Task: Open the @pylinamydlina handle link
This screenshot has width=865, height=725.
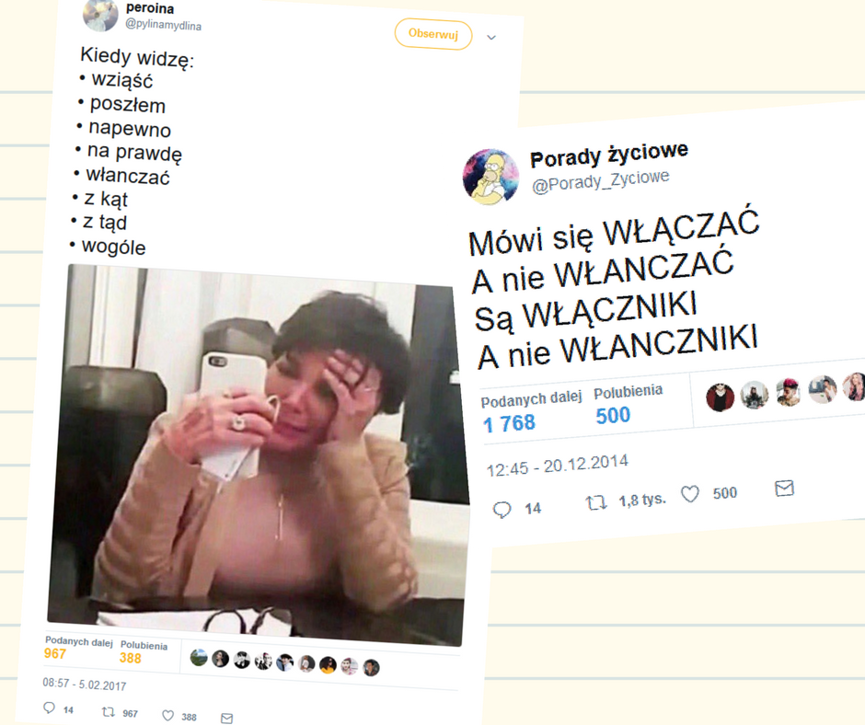Action: 163,25
